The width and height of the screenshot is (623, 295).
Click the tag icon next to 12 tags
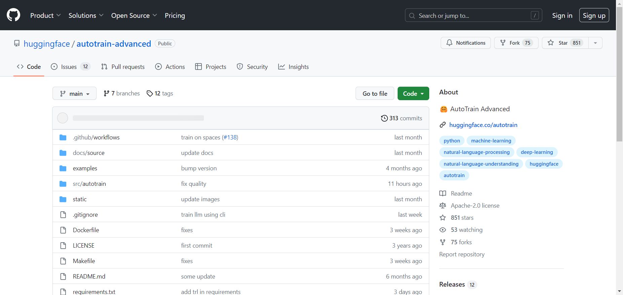[x=150, y=93]
